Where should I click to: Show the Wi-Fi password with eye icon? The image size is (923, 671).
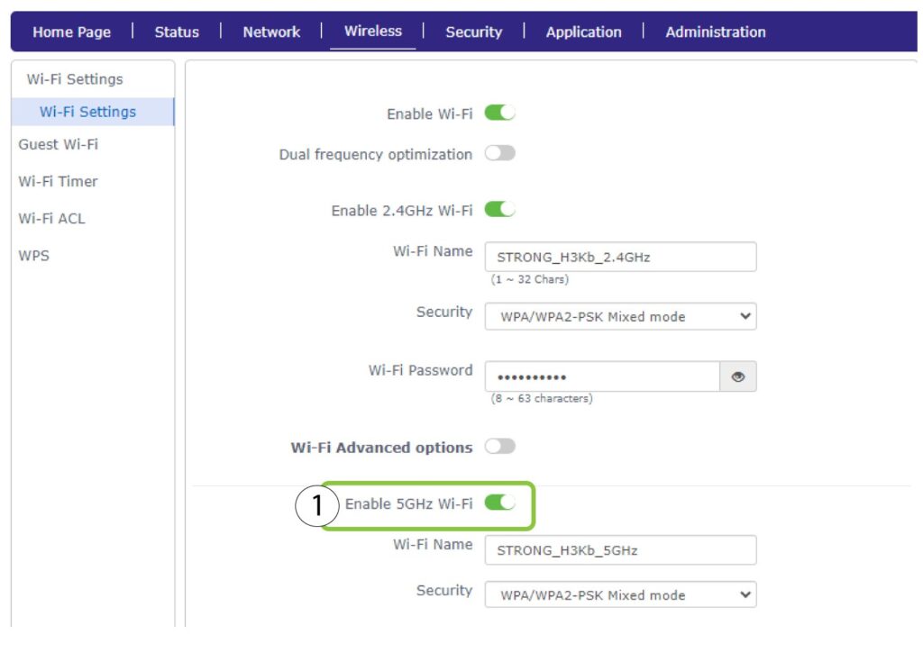point(737,376)
